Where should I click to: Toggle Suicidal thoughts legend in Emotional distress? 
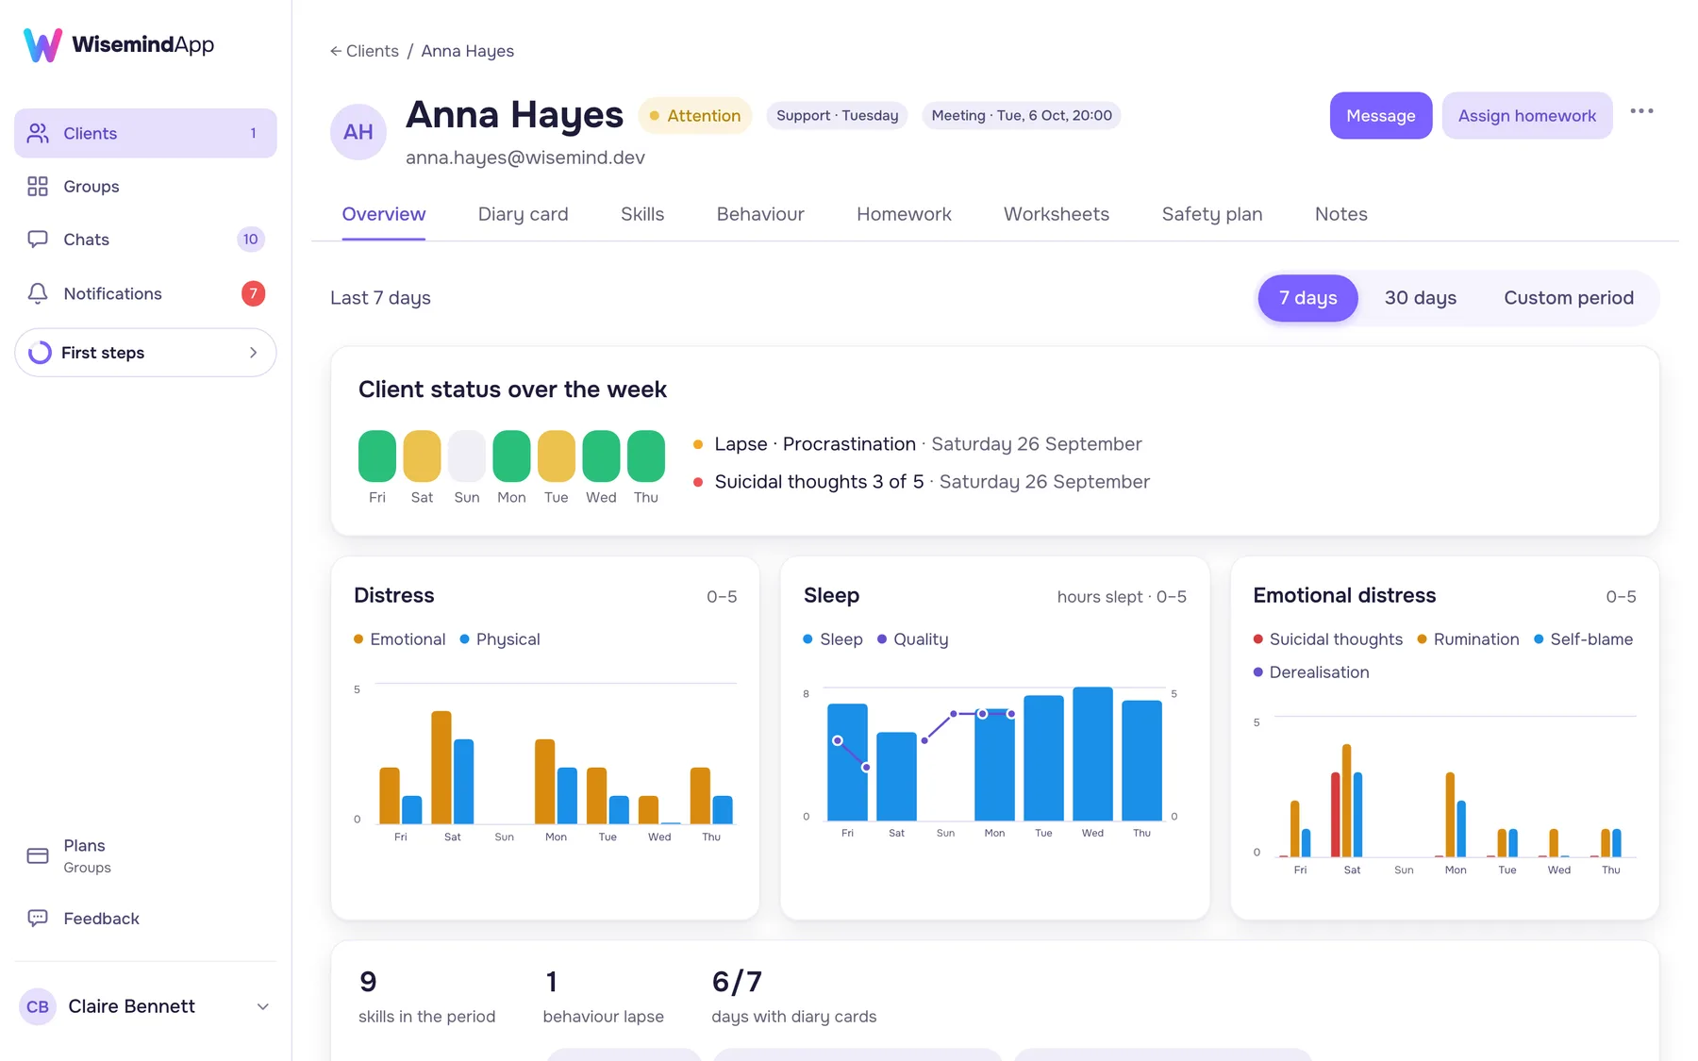1327,639
